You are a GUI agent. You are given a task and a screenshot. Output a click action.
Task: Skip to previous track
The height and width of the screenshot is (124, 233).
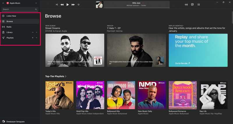[x=62, y=5]
